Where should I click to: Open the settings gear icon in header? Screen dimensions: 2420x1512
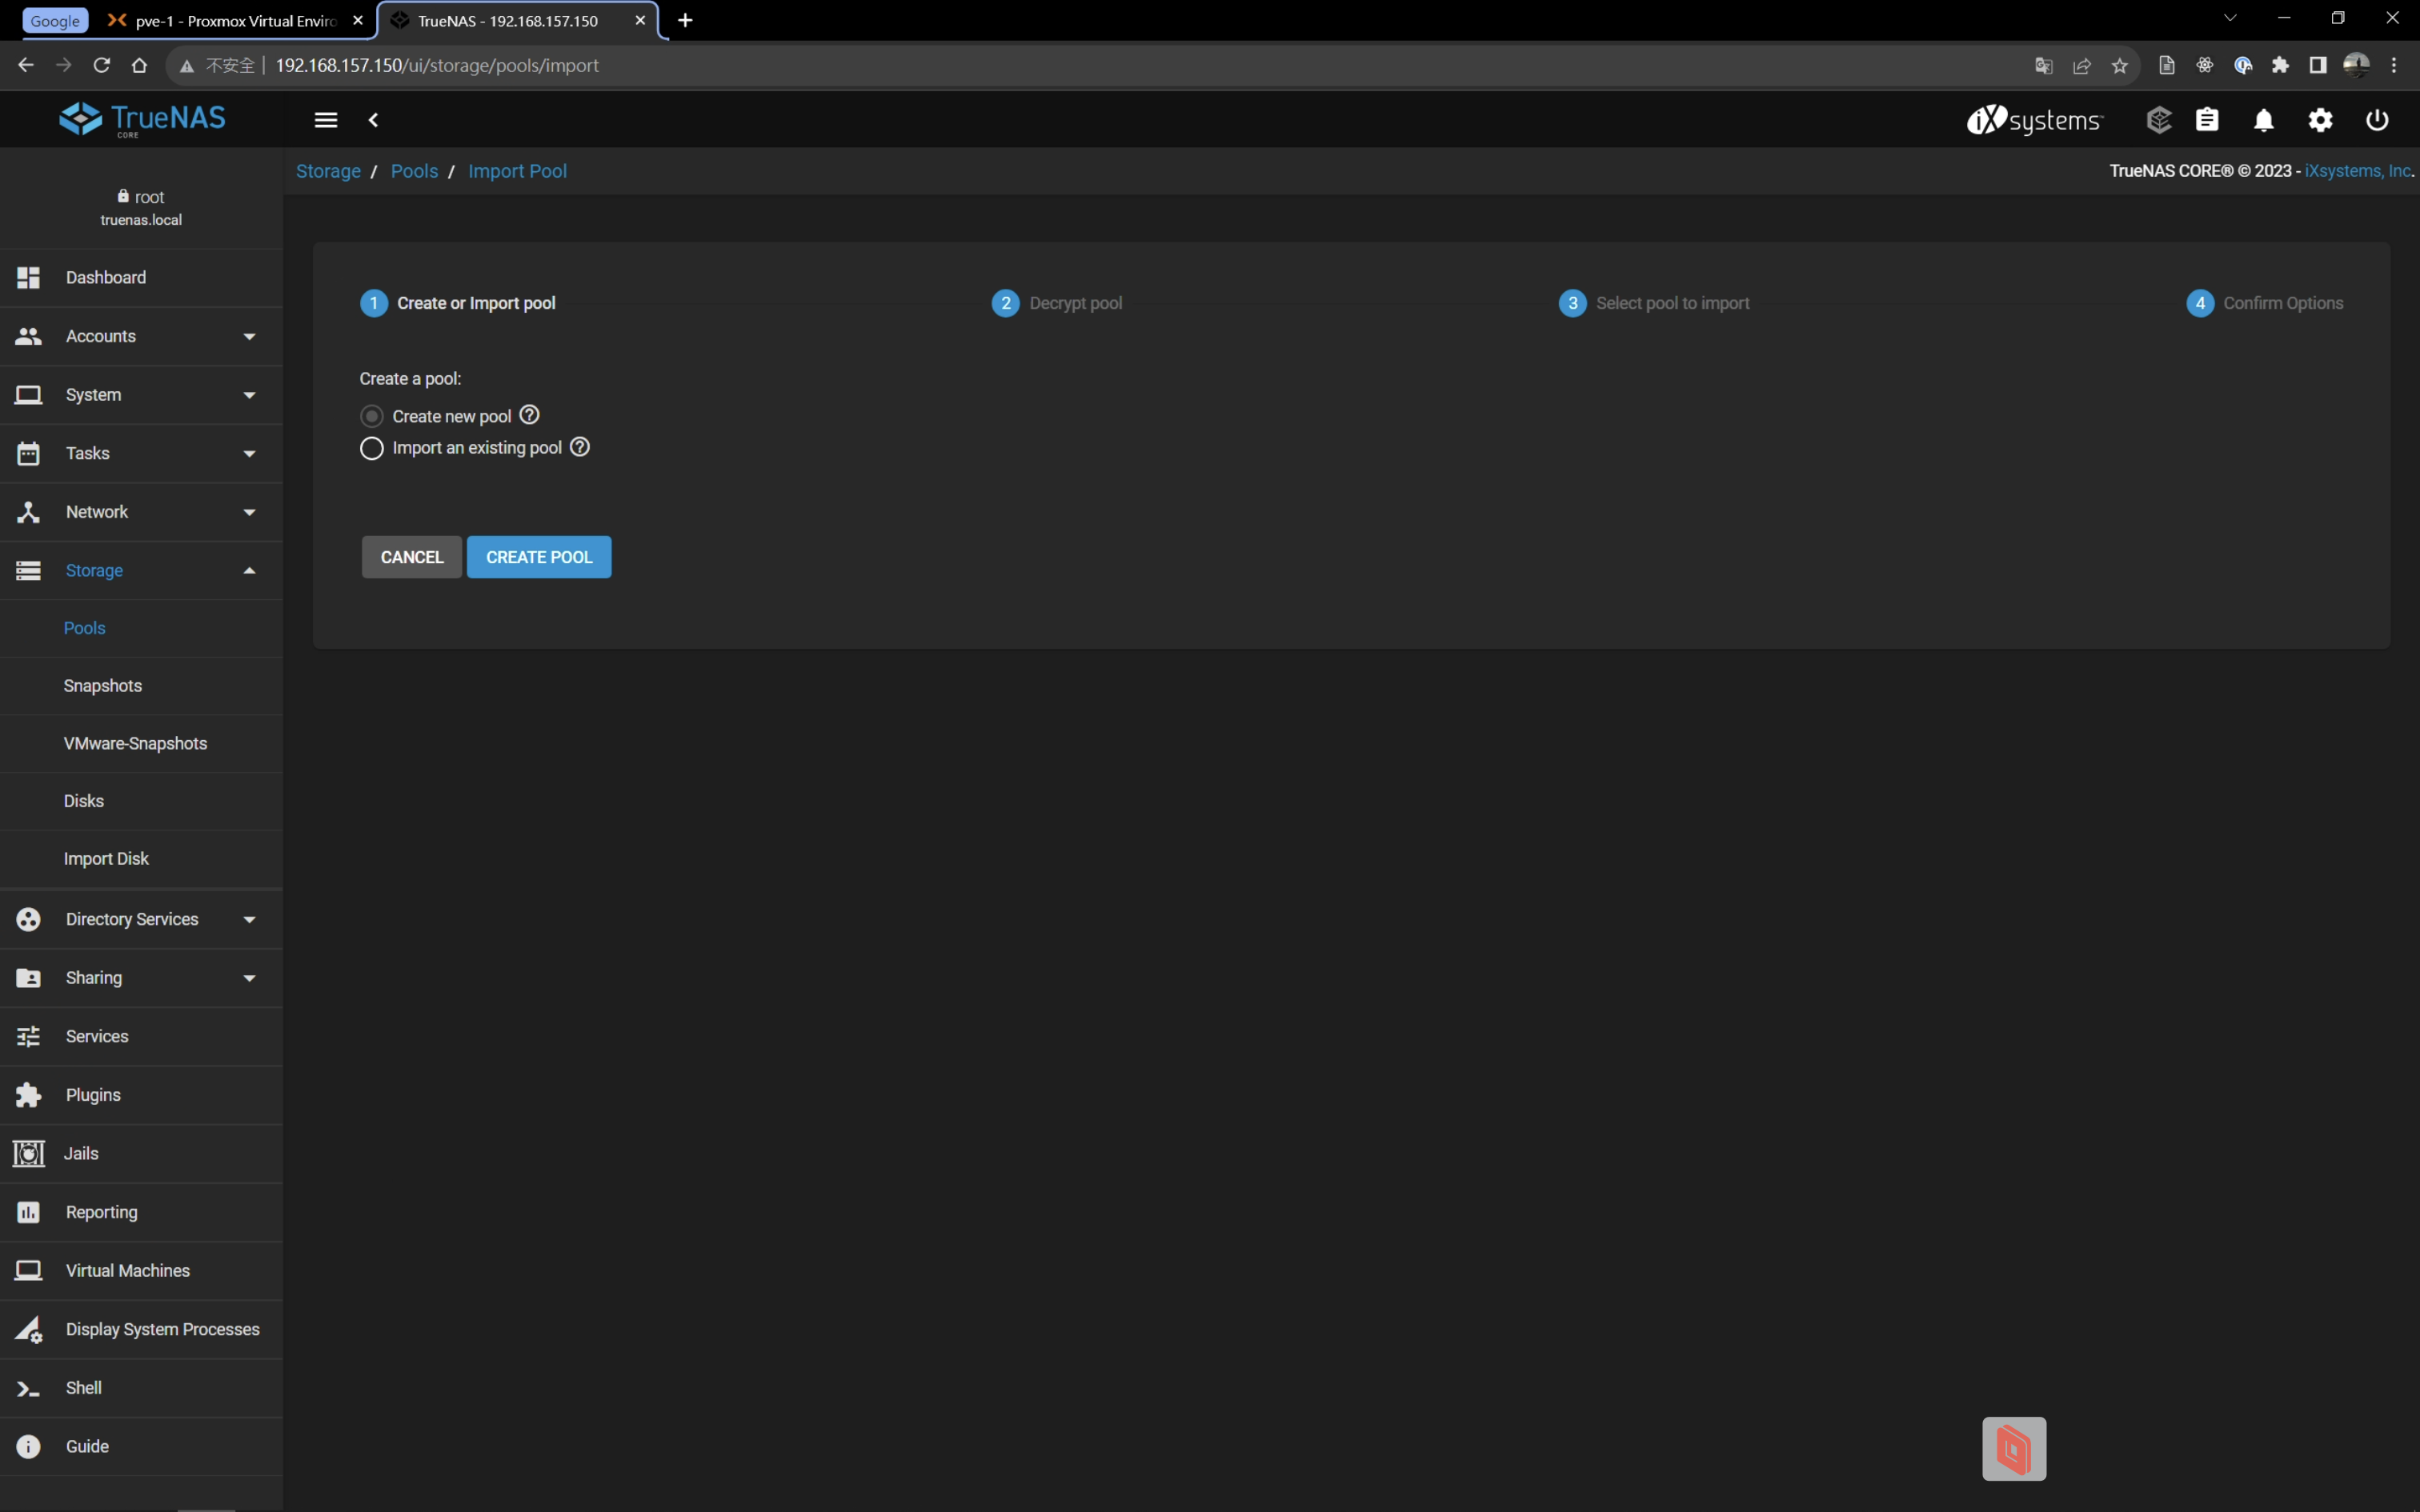(2320, 120)
